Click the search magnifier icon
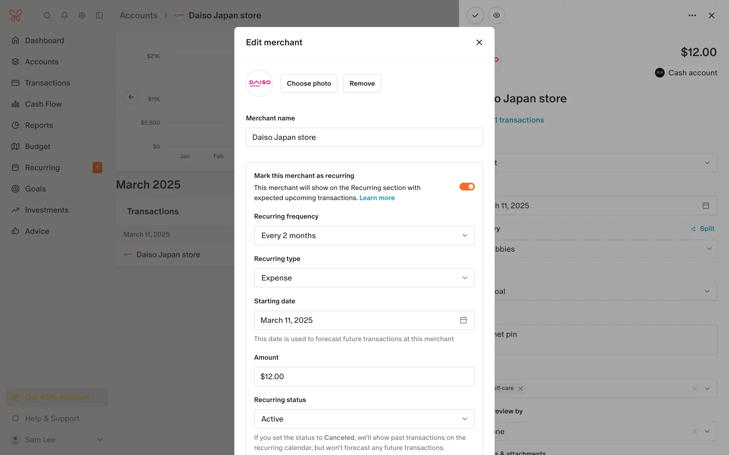 47,16
